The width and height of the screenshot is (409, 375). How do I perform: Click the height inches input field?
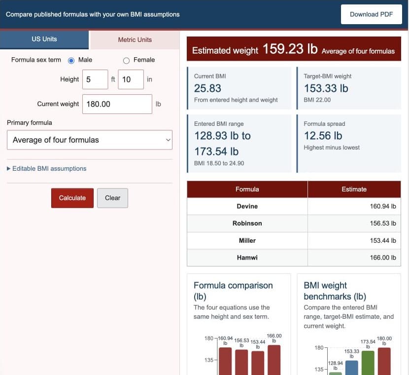(x=131, y=79)
